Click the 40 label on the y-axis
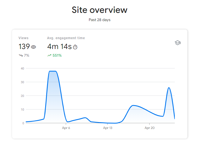 pyautogui.click(x=22, y=68)
